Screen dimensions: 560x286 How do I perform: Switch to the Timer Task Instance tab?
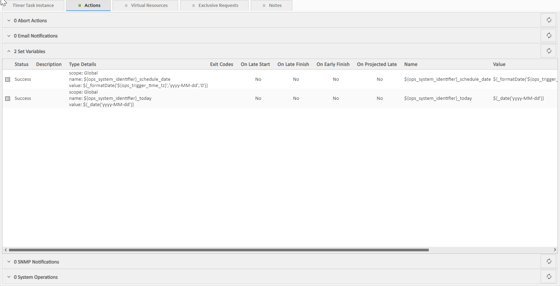[33, 6]
